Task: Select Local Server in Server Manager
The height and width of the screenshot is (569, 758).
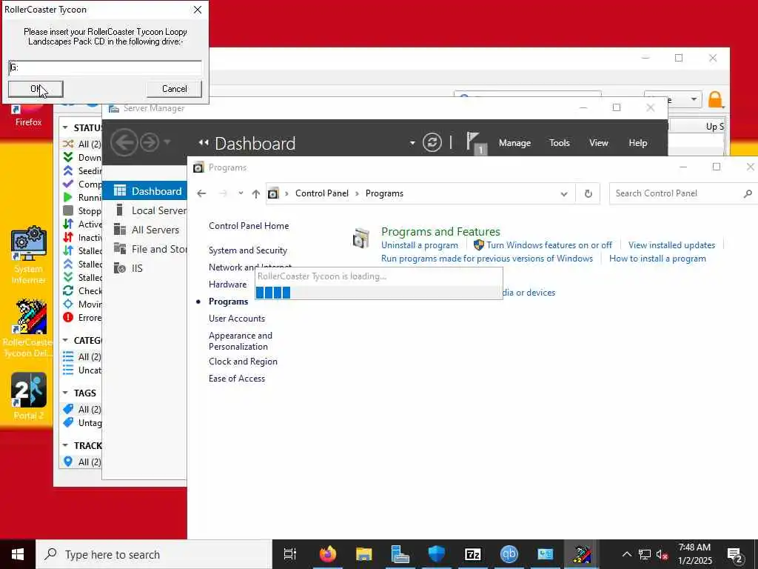Action: (x=145, y=210)
